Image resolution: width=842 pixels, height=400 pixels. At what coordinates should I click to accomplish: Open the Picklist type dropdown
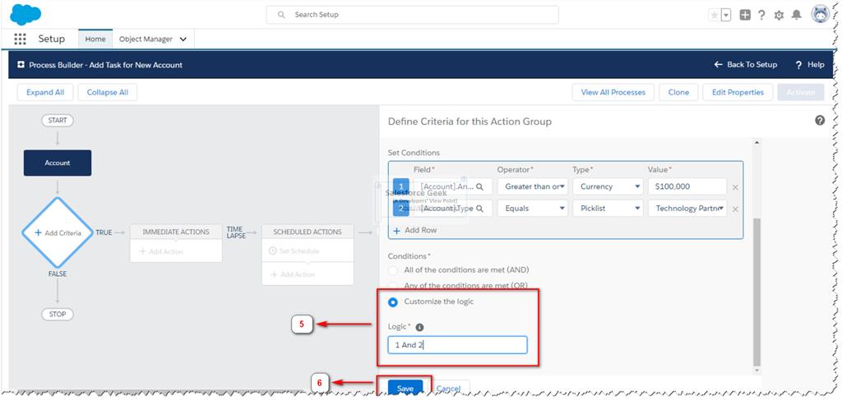pos(608,208)
